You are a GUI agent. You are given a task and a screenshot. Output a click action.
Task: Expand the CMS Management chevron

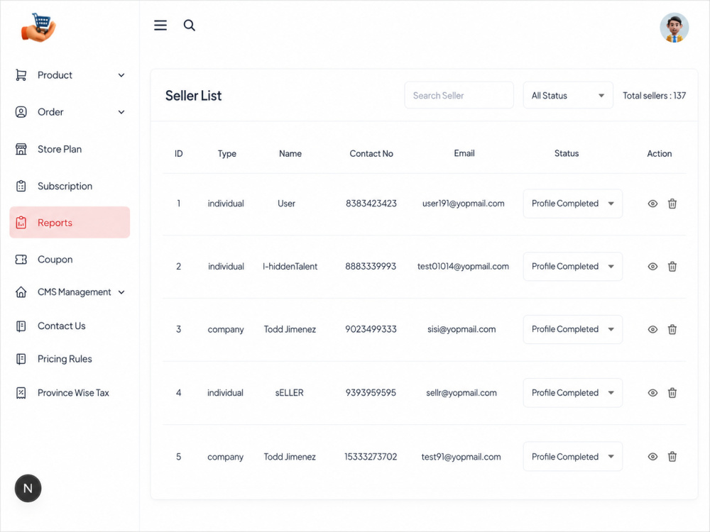(121, 292)
